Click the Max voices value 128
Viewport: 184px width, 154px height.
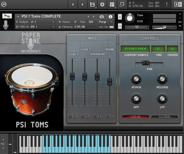(x=91, y=22)
